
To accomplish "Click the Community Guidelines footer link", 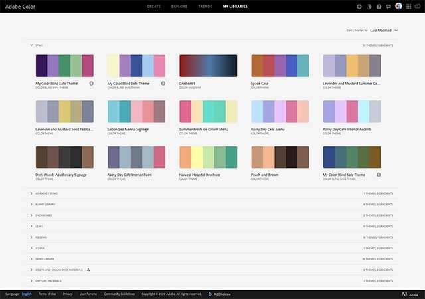I will 120,293.
